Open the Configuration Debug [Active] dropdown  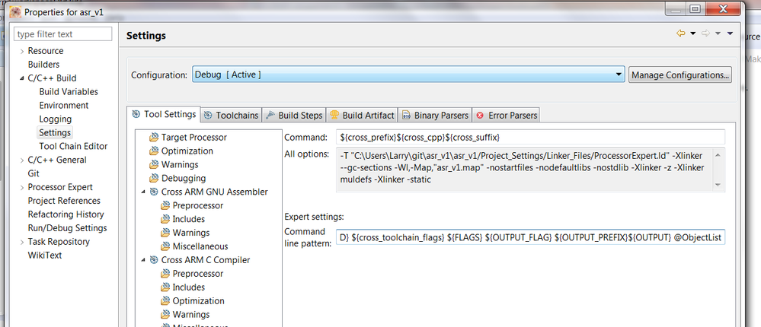(x=408, y=75)
